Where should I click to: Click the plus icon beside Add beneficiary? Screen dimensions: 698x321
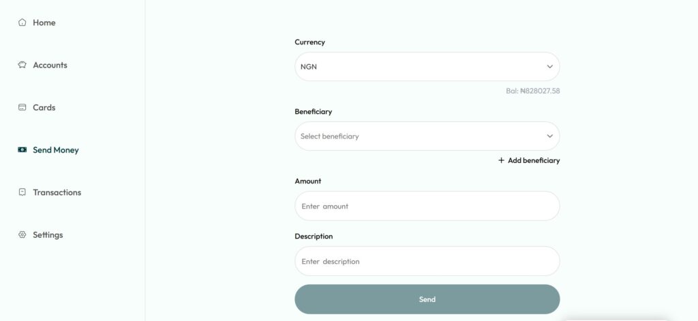[502, 161]
